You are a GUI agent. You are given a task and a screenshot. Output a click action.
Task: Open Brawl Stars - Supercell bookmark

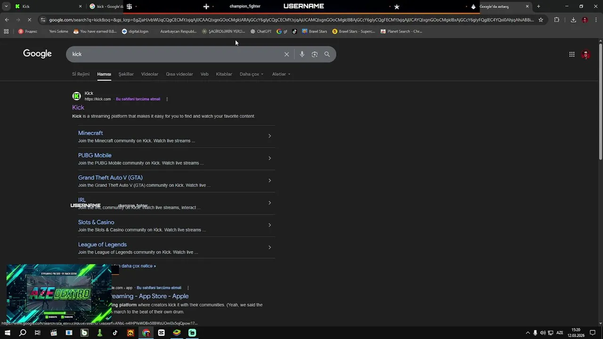(354, 32)
